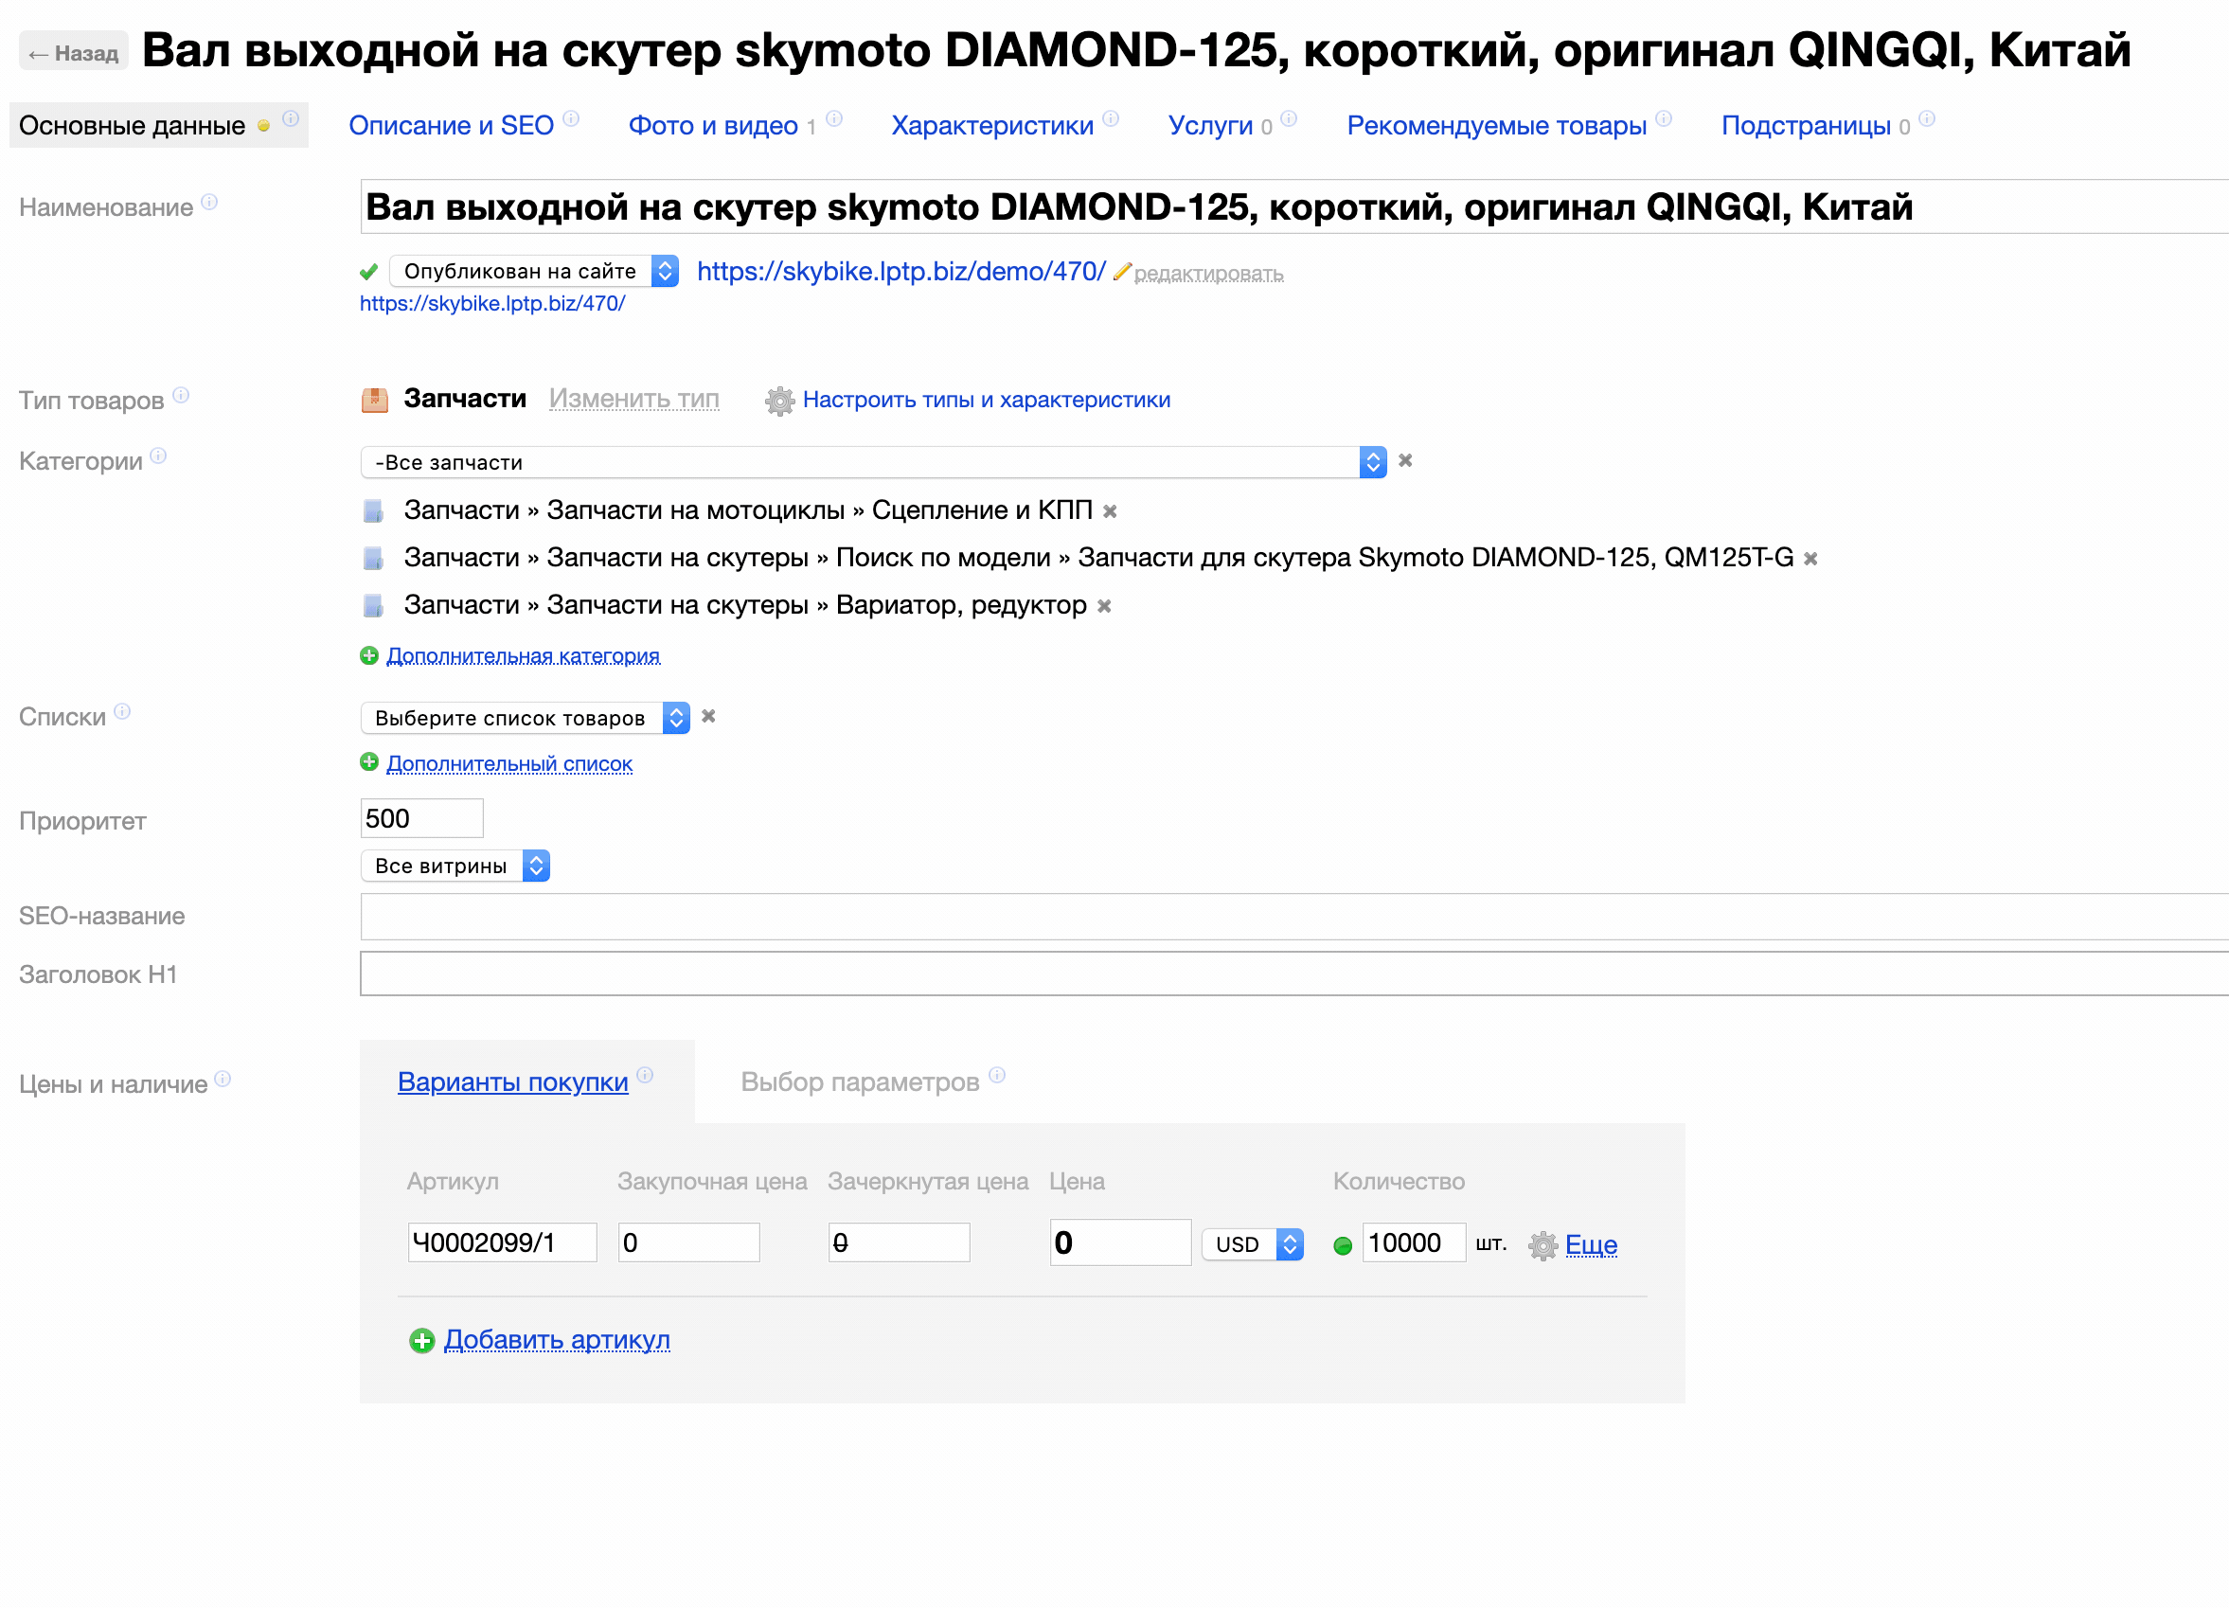This screenshot has height=1608, width=2229.
Task: Click the info icon beside Характеристики tab
Action: click(1111, 118)
